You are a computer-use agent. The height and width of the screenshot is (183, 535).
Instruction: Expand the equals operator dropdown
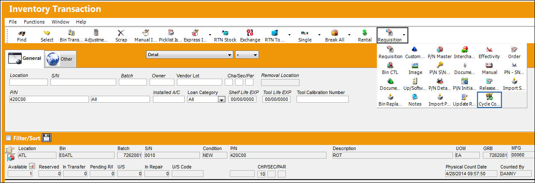tap(255, 55)
